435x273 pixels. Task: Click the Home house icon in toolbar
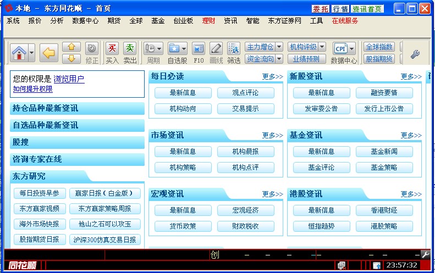[x=19, y=52]
